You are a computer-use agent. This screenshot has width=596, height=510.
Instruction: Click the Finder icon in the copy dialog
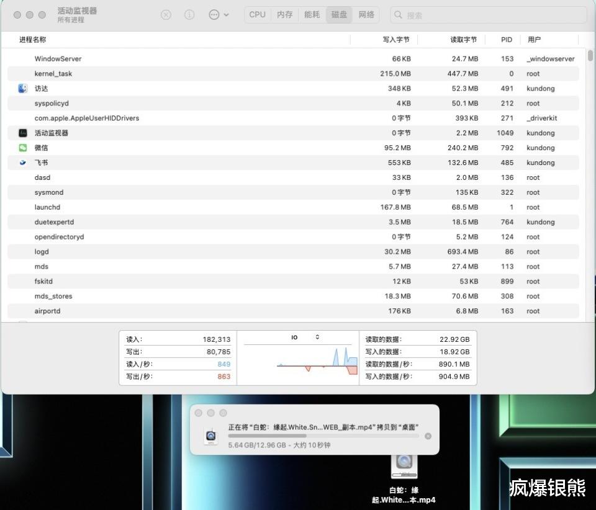coord(211,435)
